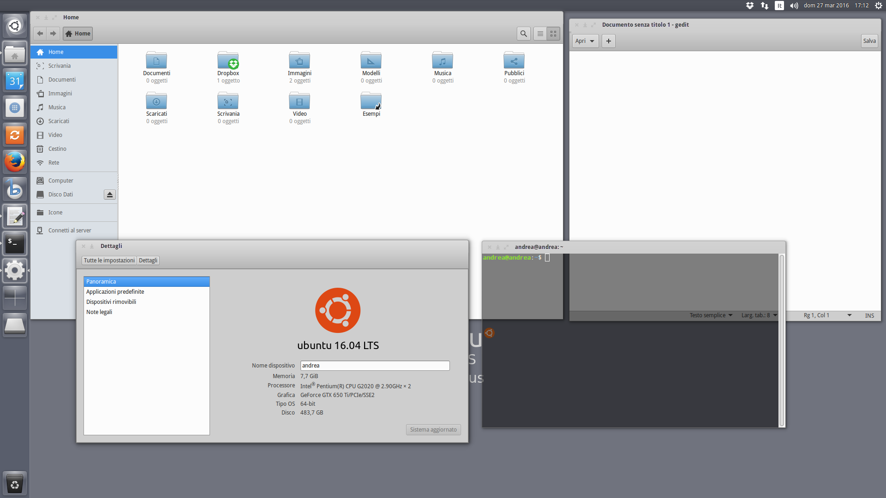Image resolution: width=886 pixels, height=498 pixels.
Task: Expand the Testo semplice language dropdown
Action: [x=711, y=315]
